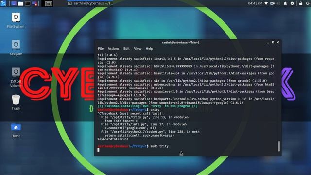Click the 'sudo trity' command text
The width and height of the screenshot is (311, 175).
159,146
